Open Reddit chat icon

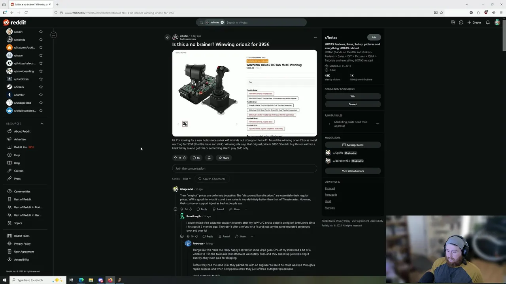point(461,22)
